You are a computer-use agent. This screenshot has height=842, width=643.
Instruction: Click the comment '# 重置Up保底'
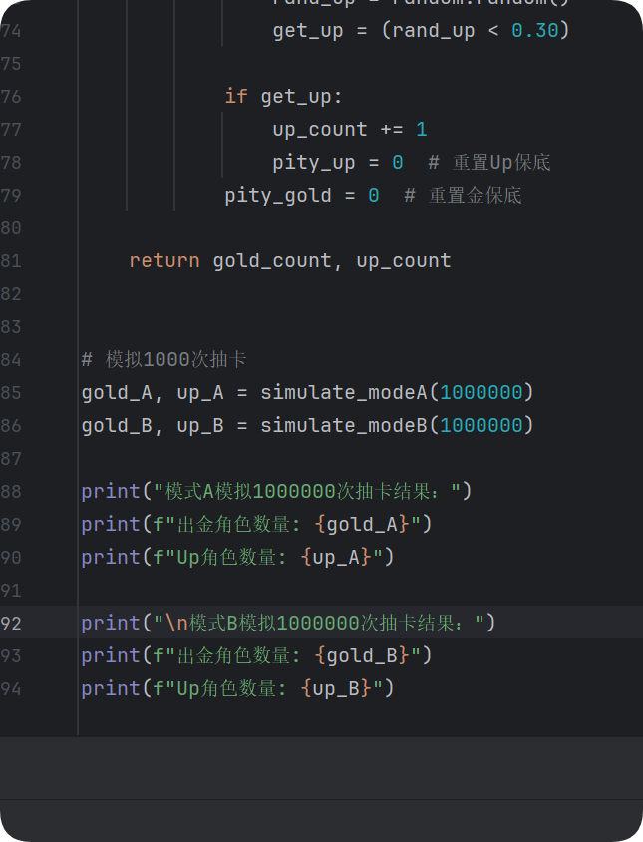(x=488, y=163)
